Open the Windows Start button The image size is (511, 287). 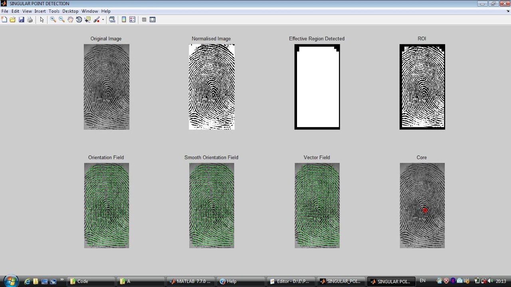click(x=11, y=281)
